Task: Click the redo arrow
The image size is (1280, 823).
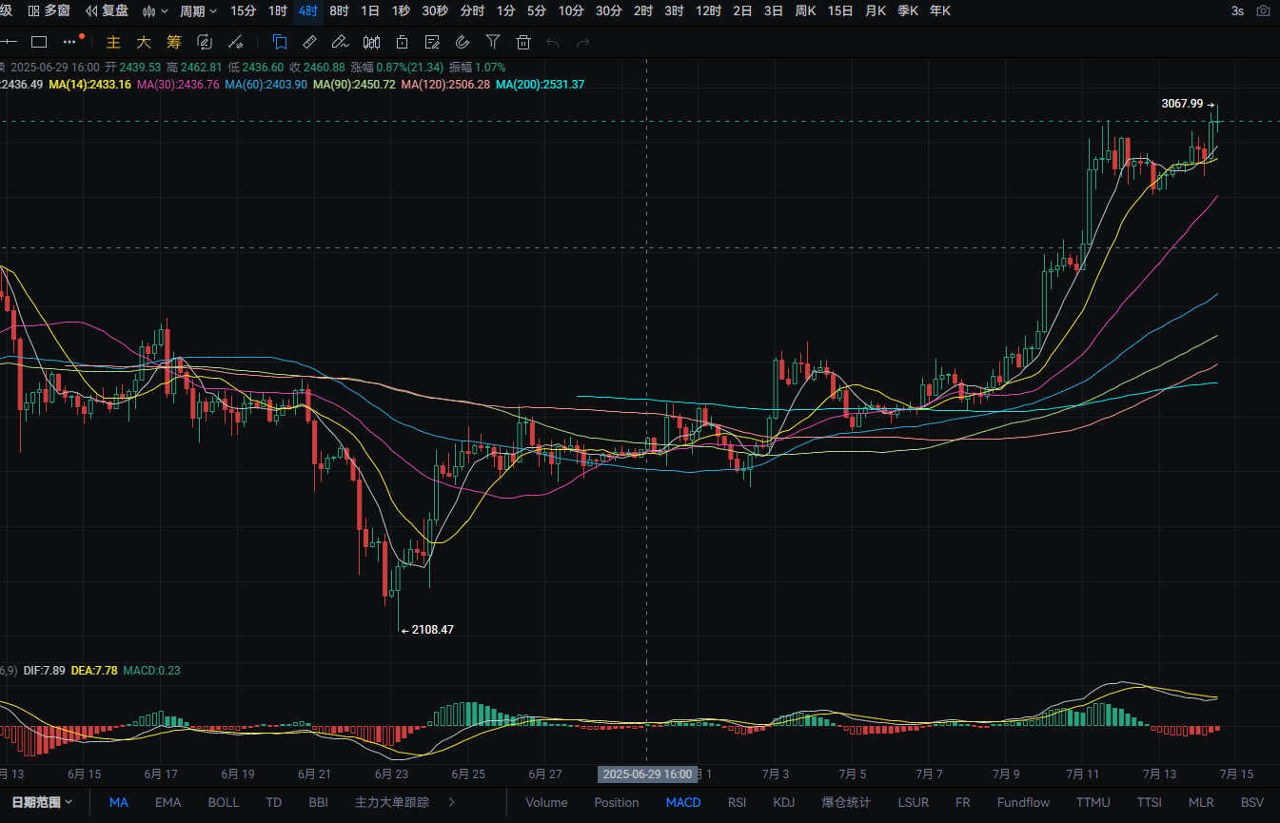Action: [x=583, y=42]
